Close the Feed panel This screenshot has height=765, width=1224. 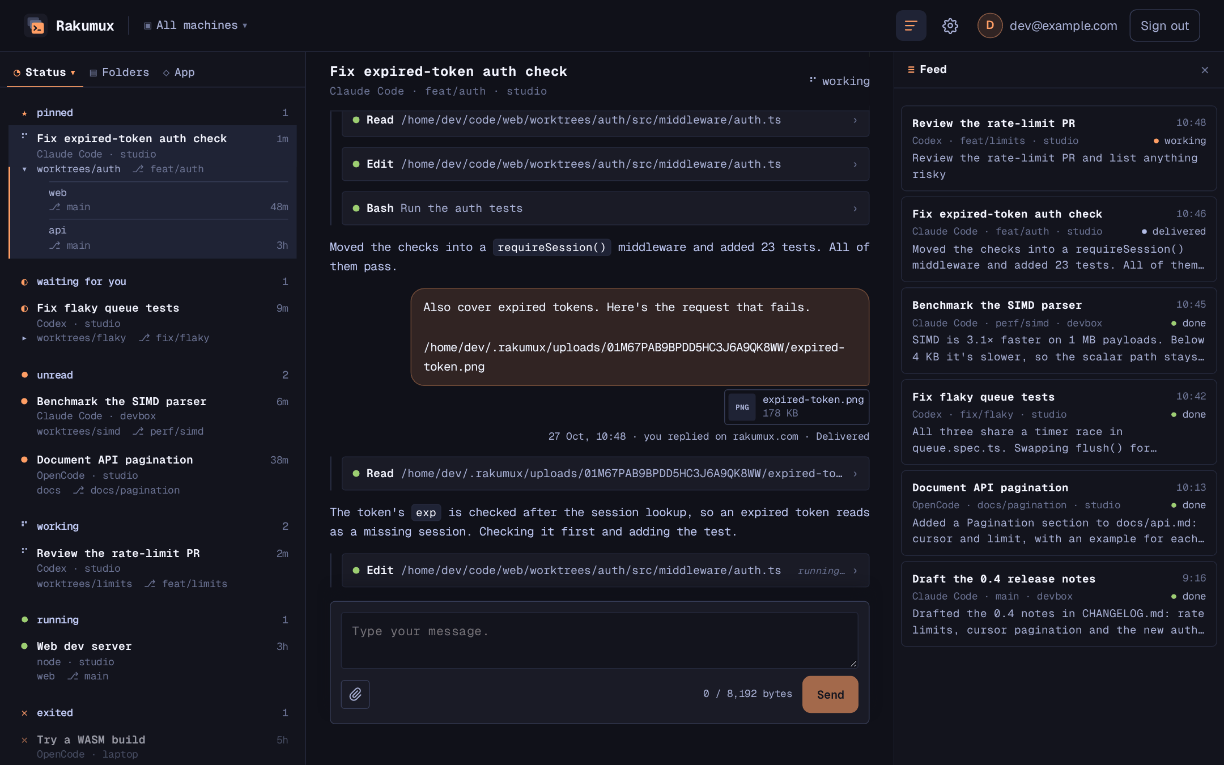[1205, 70]
